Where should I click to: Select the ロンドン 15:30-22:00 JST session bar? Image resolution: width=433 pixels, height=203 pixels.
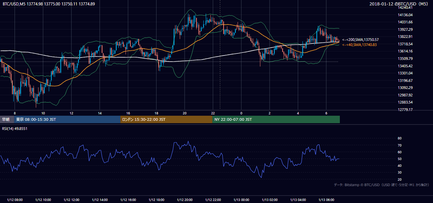pyautogui.click(x=166, y=119)
